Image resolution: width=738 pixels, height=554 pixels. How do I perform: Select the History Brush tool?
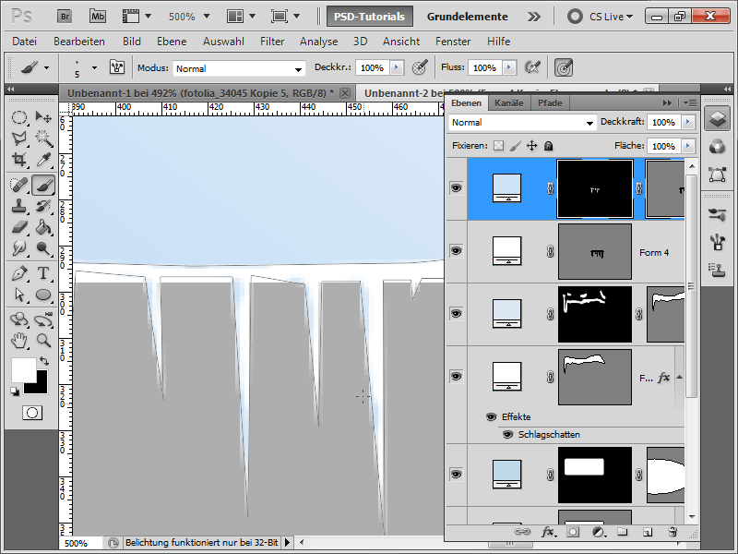43,206
